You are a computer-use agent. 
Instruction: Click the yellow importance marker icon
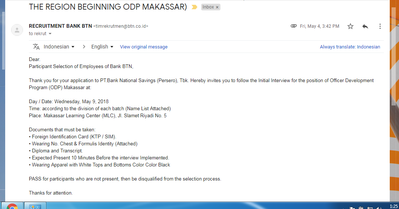pos(194,7)
